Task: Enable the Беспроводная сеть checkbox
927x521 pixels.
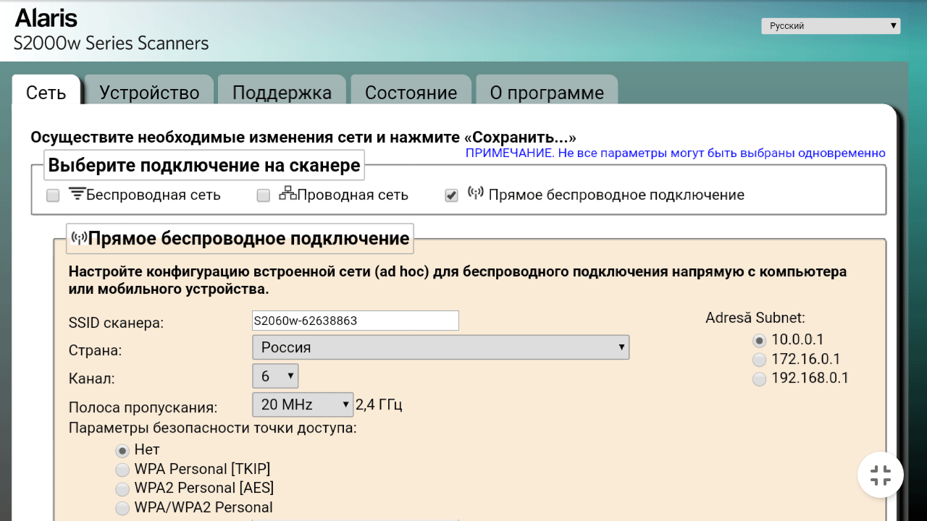Action: 53,195
